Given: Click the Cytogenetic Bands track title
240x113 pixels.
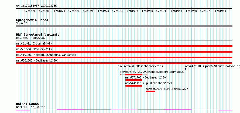Looking at the screenshot, I should (x=32, y=20).
